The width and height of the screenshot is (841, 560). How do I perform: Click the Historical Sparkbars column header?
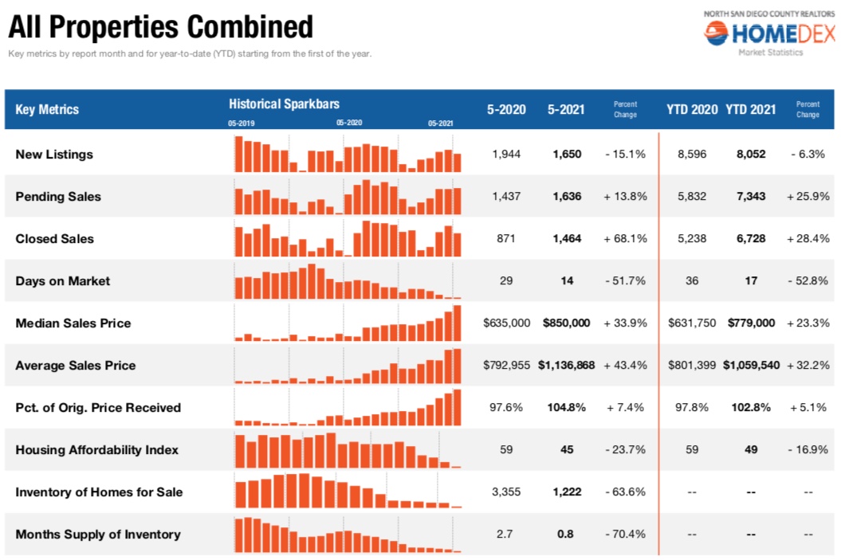(x=284, y=104)
